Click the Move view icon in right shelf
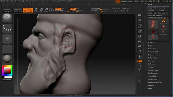This screenshot has height=97, width=173. point(139,47)
